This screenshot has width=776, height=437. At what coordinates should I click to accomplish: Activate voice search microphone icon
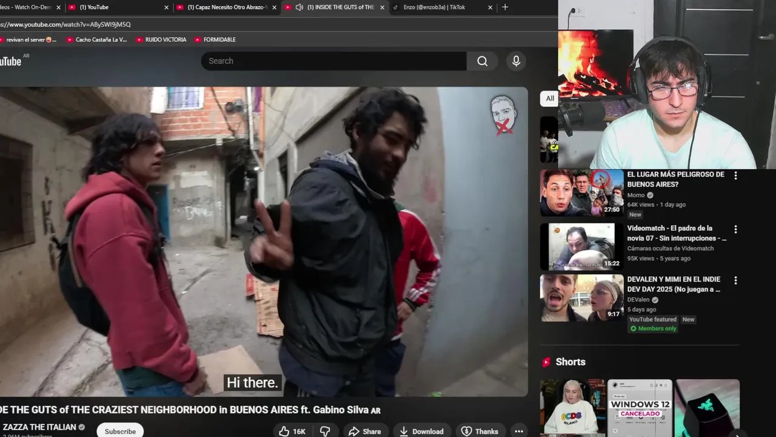pyautogui.click(x=516, y=61)
